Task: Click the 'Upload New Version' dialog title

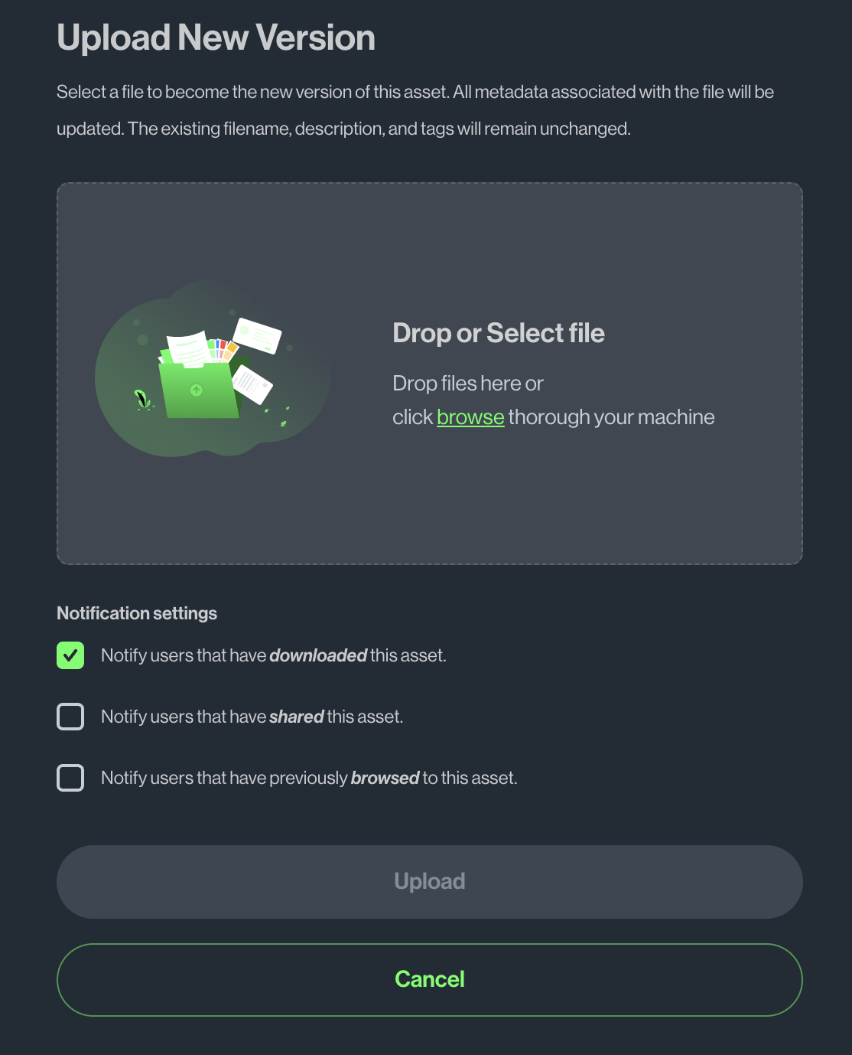Action: click(216, 37)
